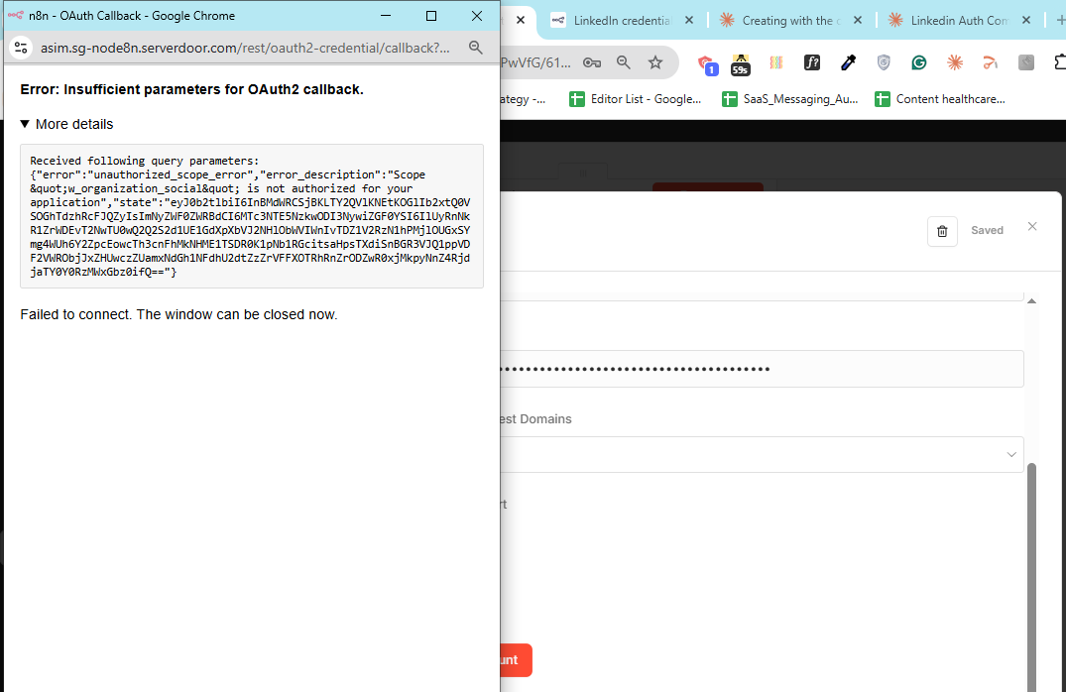
Task: Close the credential dialog with X
Action: point(1032,226)
